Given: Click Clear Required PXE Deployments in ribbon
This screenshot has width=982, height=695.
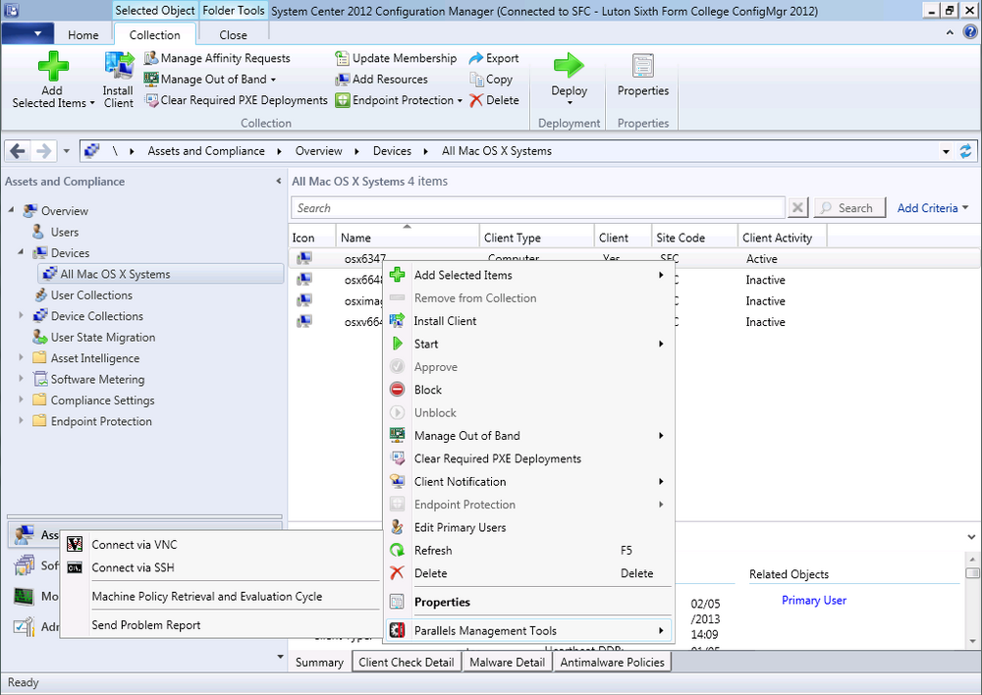Looking at the screenshot, I should (236, 100).
